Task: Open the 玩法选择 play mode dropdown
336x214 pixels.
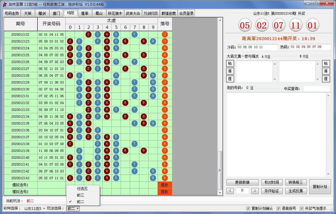Action: [x=72, y=209]
